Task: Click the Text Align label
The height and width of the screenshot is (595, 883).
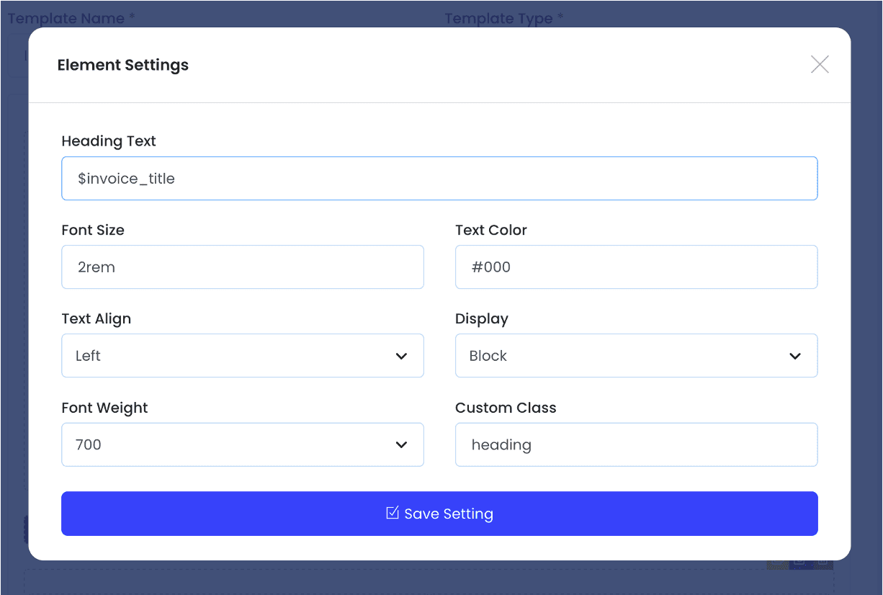Action: [x=97, y=319]
